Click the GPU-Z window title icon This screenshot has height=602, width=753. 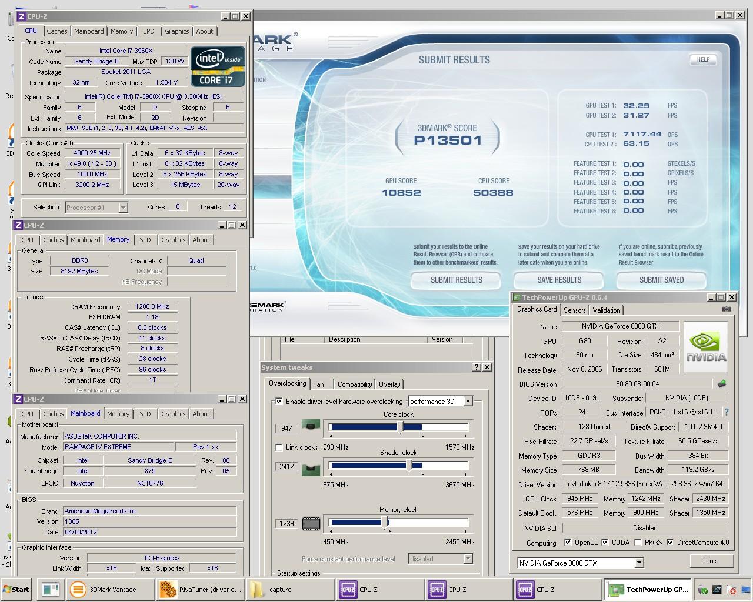click(517, 297)
